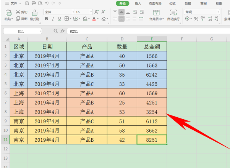Toggle Italic formatting
The height and width of the screenshot is (168, 230).
point(53,19)
